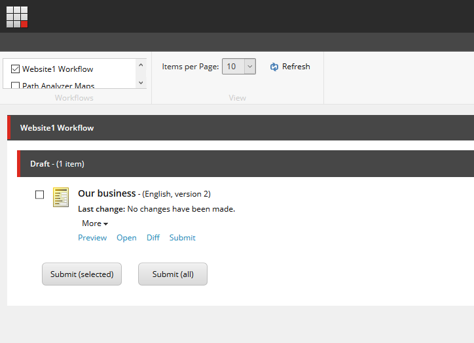Click the Our business item title
This screenshot has width=474, height=343.
[106, 193]
